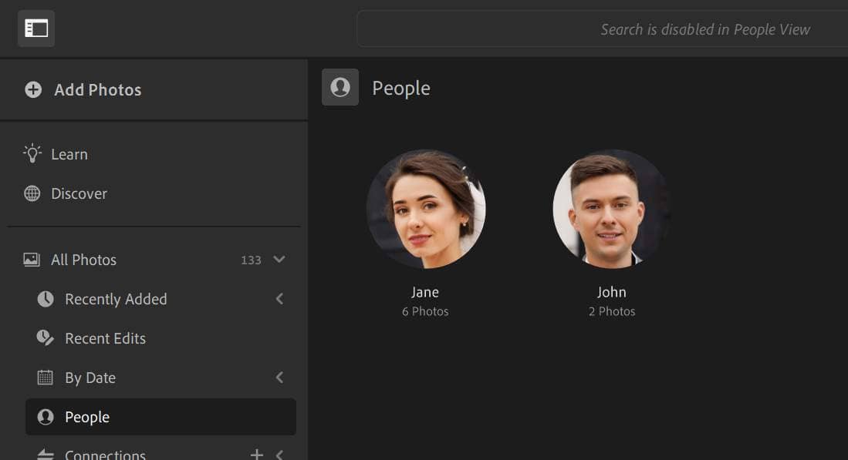Image resolution: width=848 pixels, height=460 pixels.
Task: Click the disabled search field
Action: pyautogui.click(x=602, y=29)
